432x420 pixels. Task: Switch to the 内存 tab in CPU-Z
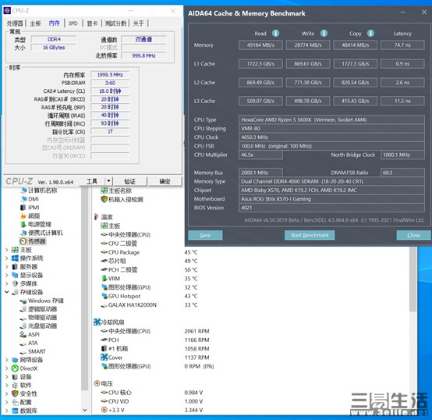click(55, 23)
